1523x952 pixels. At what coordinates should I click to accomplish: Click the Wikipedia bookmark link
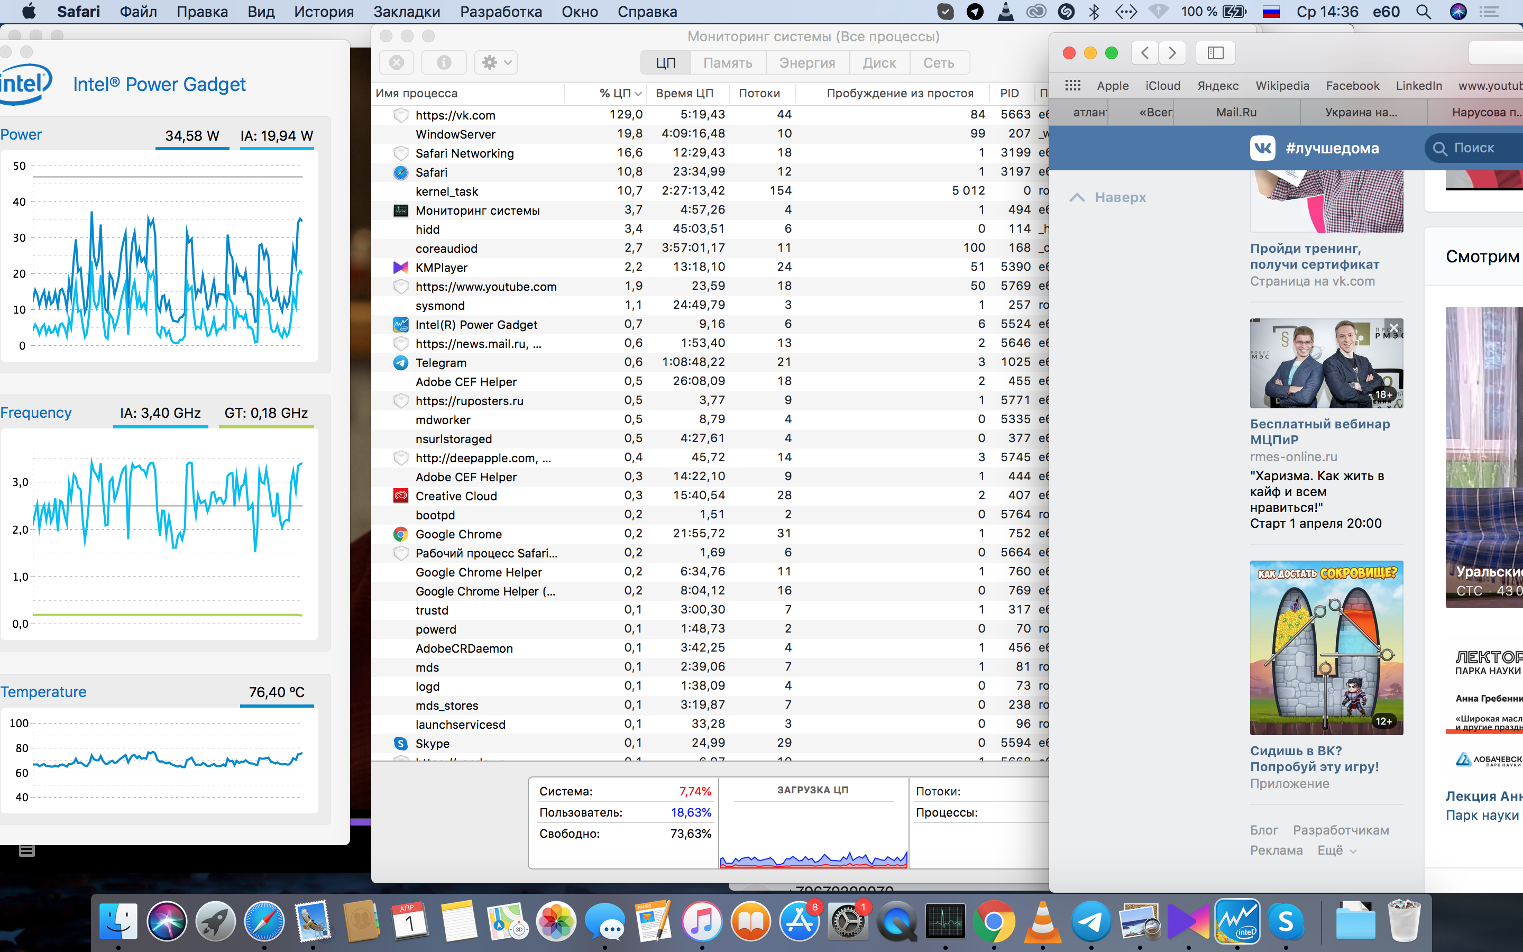[1282, 86]
